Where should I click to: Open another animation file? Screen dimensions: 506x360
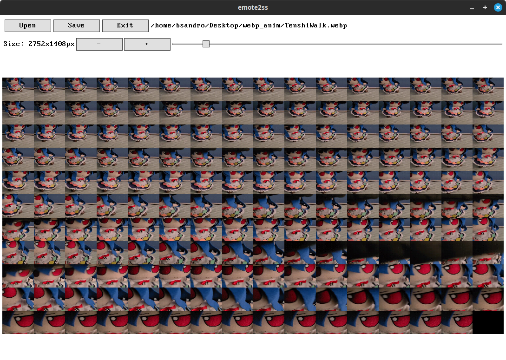(x=27, y=26)
